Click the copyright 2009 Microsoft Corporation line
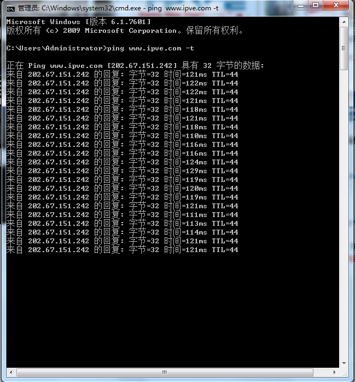Screen dimensions: 355x382 tap(125, 31)
